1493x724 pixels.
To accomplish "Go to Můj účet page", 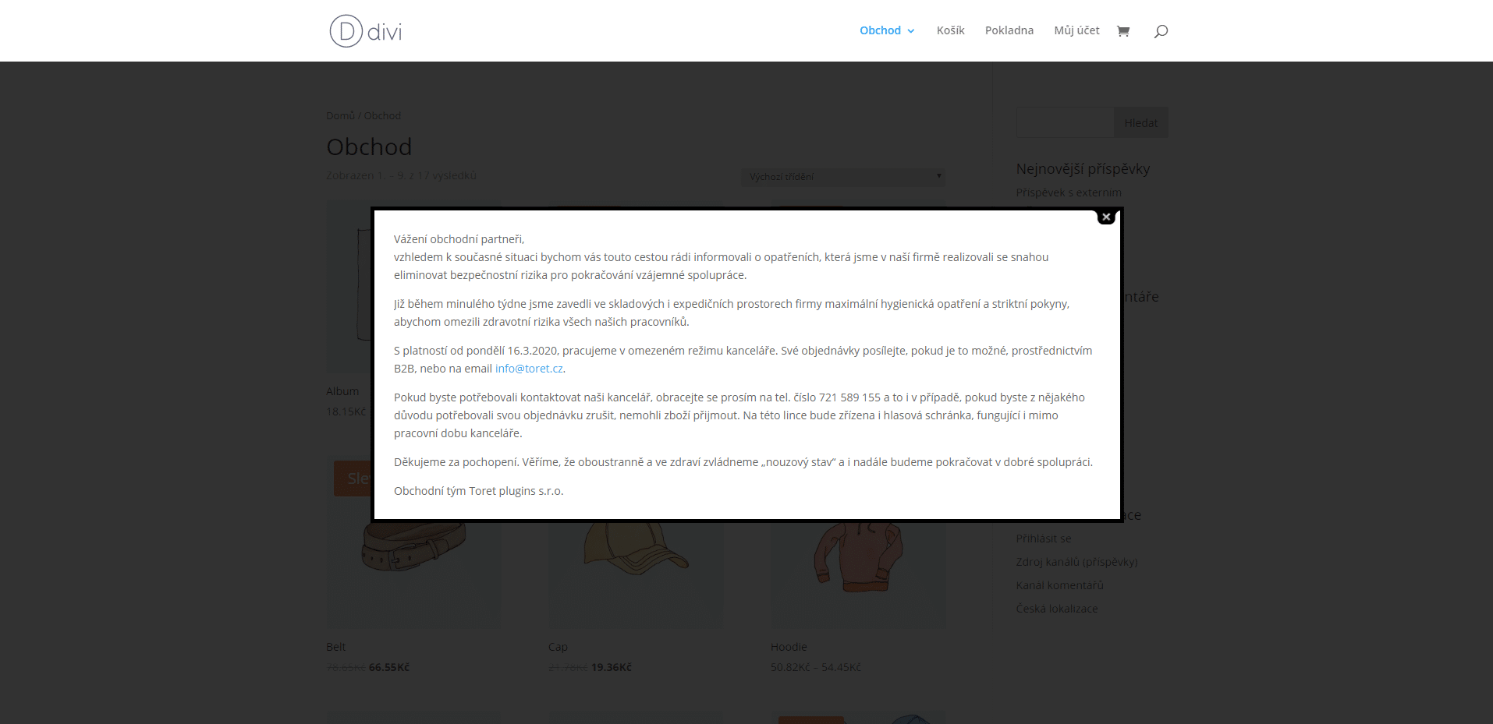I will pos(1076,30).
